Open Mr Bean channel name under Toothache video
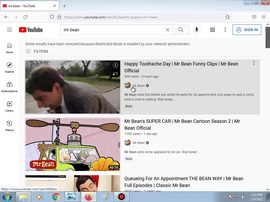This screenshot has width=270, height=202. [x=139, y=85]
